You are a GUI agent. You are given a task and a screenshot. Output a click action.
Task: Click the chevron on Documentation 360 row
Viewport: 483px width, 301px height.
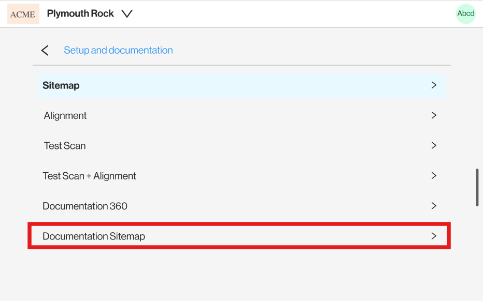pos(434,206)
